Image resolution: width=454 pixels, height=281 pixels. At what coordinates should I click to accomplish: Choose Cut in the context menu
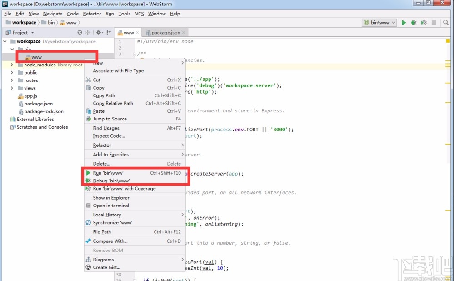click(135, 80)
